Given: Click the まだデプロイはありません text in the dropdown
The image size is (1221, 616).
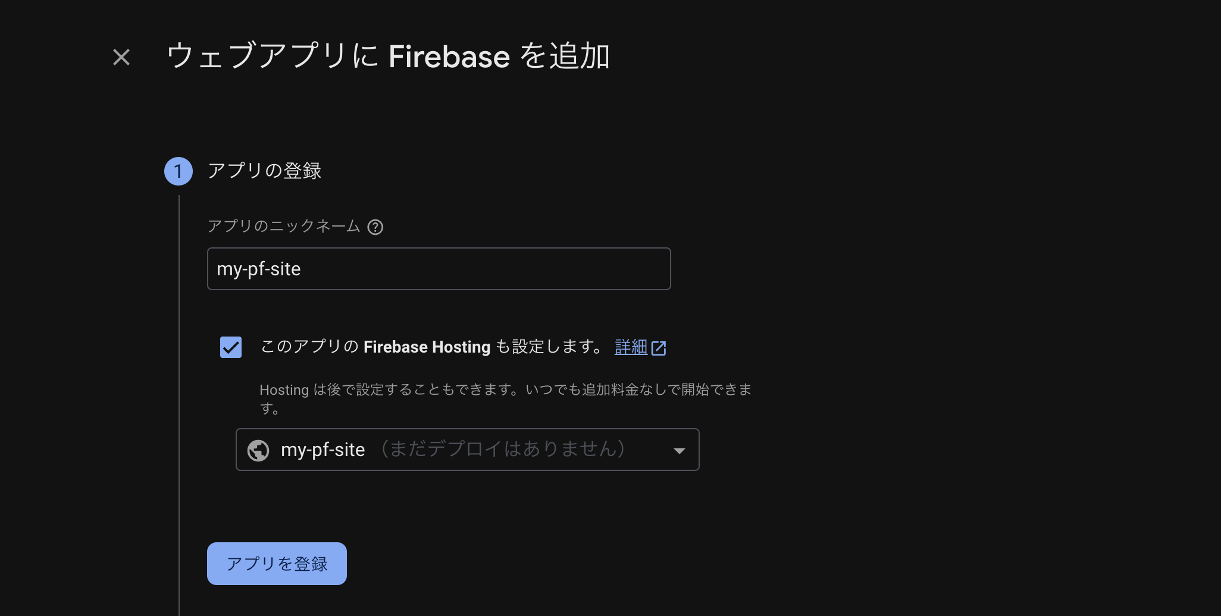Looking at the screenshot, I should 502,449.
